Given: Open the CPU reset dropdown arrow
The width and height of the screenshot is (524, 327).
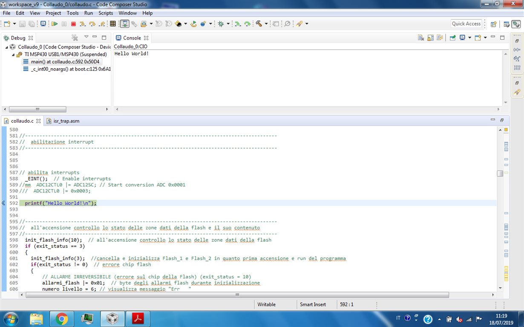Looking at the screenshot, I should pyautogui.click(x=185, y=24).
